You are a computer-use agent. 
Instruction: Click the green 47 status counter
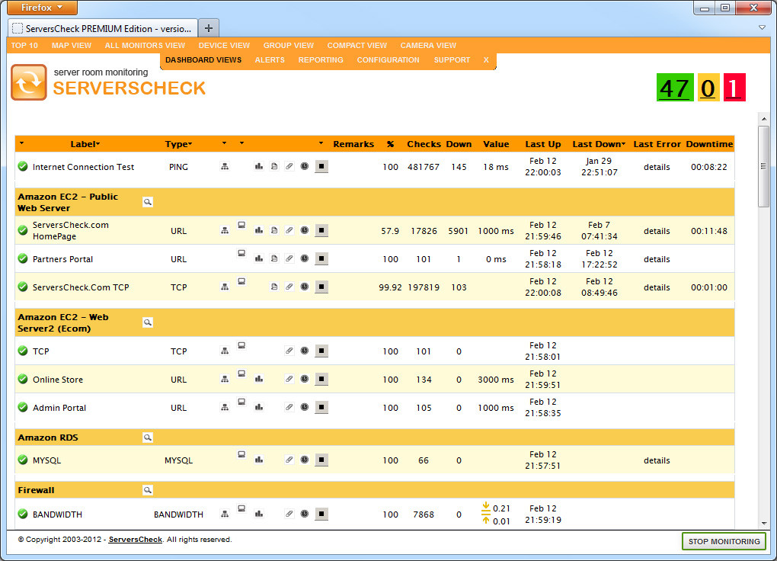675,88
